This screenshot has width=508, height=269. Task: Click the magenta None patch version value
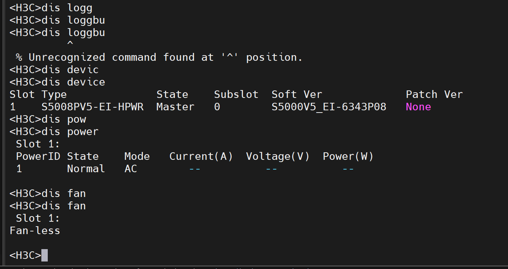418,107
